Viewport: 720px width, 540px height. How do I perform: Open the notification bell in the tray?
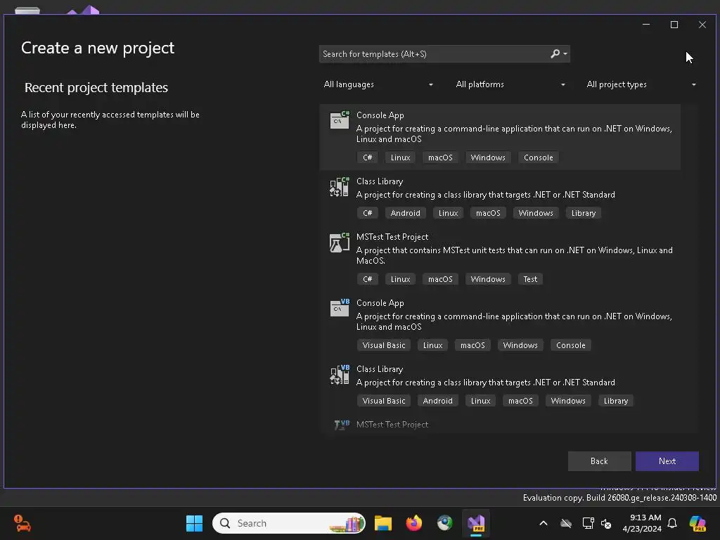(672, 523)
